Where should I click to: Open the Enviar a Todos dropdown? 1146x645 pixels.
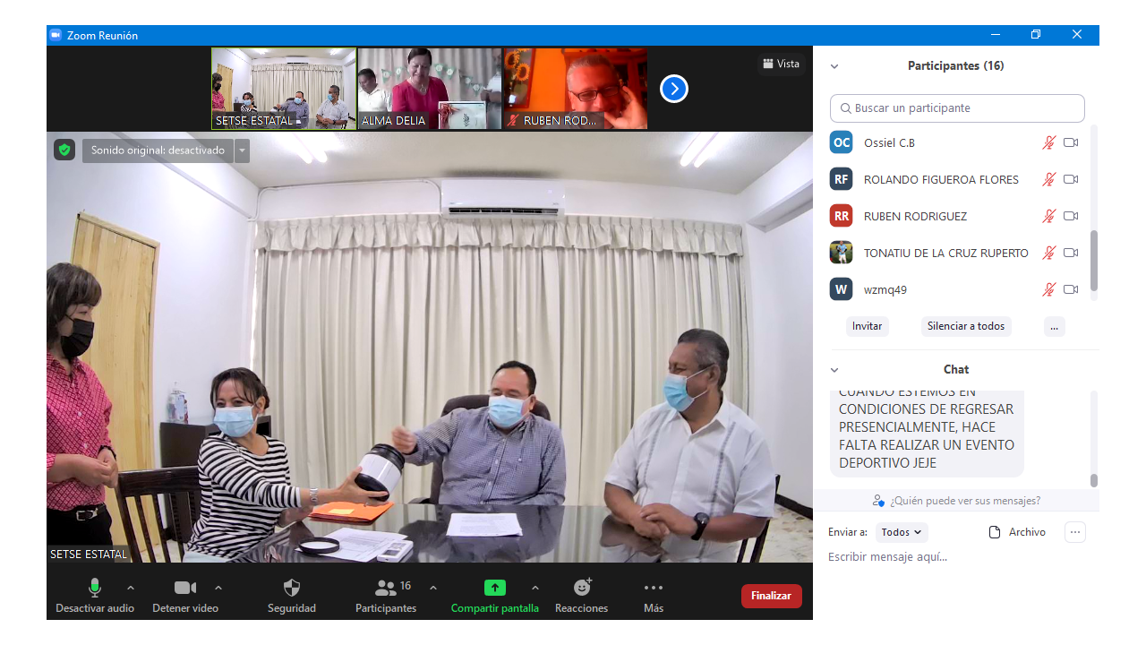point(902,532)
